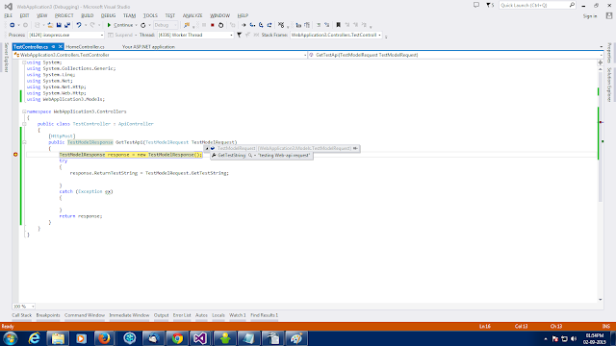Open the Stack Frame dropdown
Image resolution: width=616 pixels, height=346 pixels.
tap(379, 35)
